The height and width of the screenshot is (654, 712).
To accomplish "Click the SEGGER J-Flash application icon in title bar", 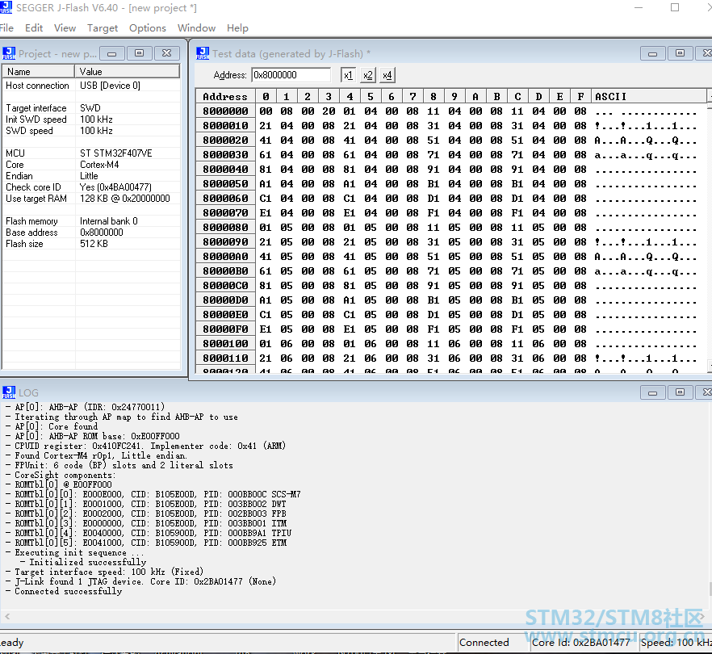I will point(6,6).
